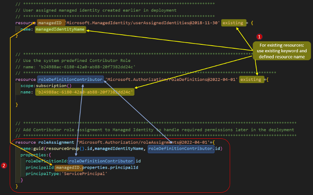The image size is (313, 195).
Task: Click the red number 2 annotation badge
Action: coord(4,166)
